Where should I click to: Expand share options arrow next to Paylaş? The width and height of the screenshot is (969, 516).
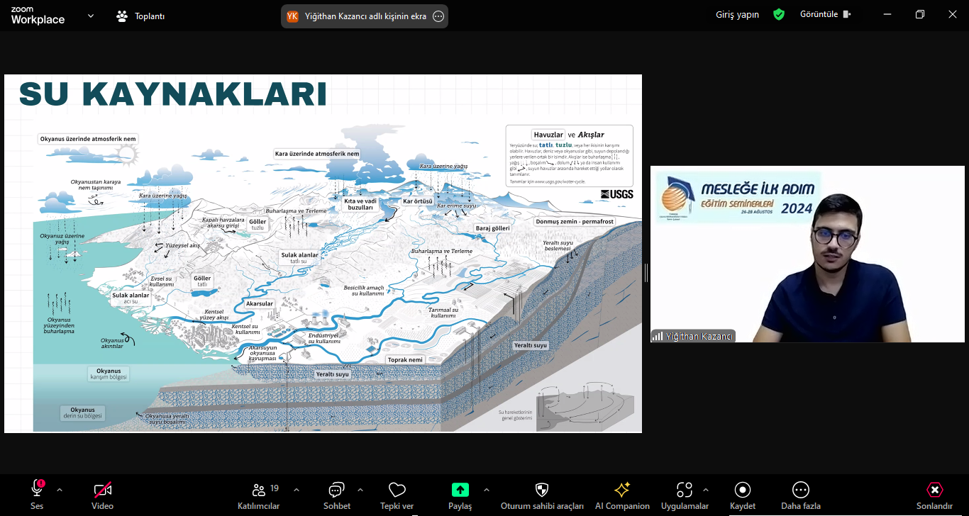tap(487, 490)
